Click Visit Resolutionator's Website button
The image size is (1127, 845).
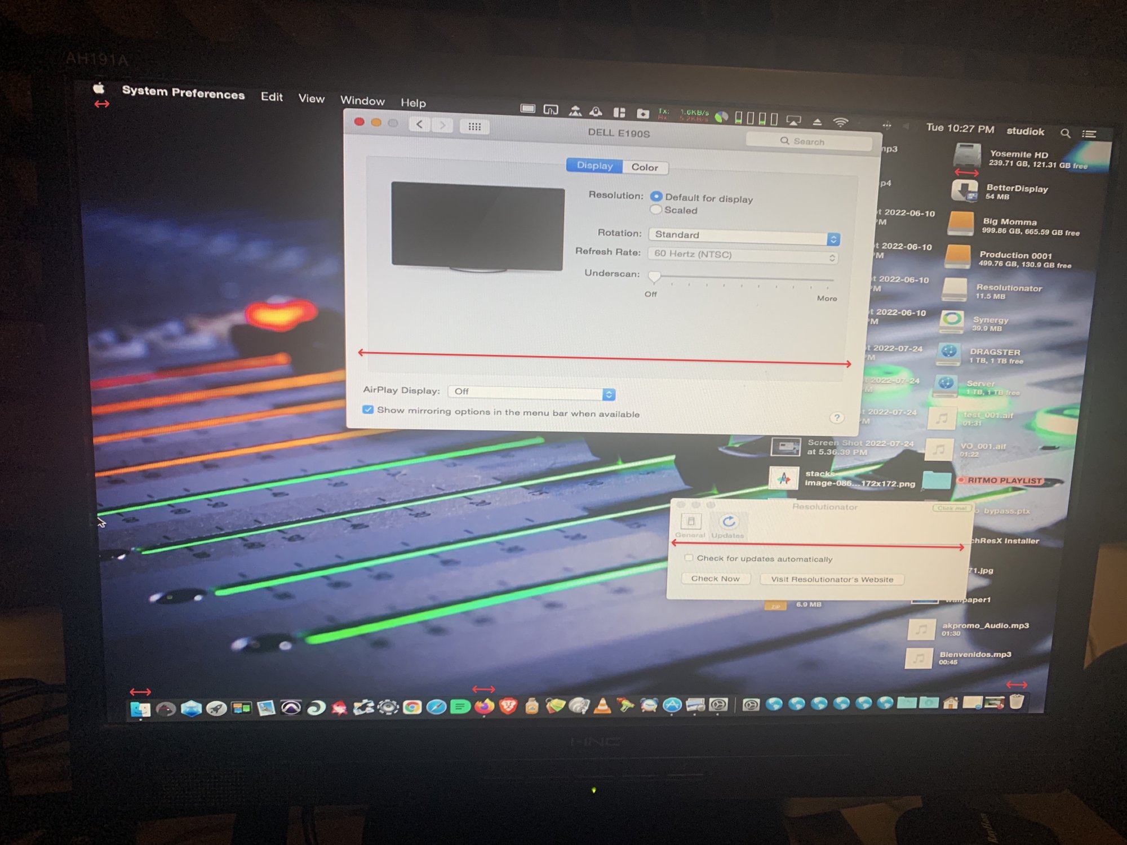[832, 579]
